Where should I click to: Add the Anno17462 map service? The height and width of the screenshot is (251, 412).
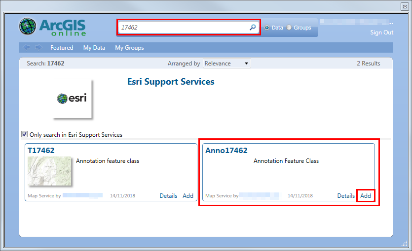pyautogui.click(x=366, y=196)
